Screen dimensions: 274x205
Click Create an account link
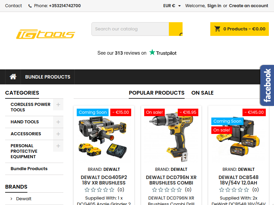249,6
